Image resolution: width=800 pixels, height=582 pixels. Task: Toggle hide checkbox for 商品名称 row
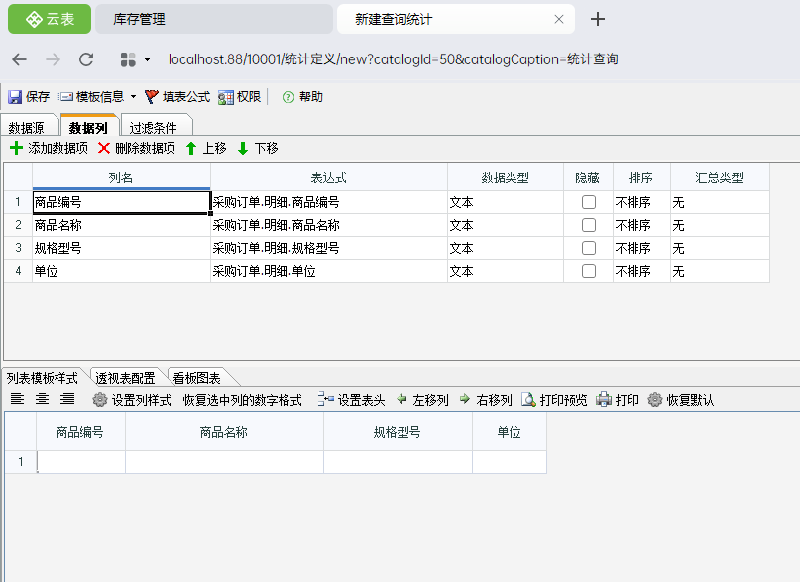pyautogui.click(x=589, y=225)
